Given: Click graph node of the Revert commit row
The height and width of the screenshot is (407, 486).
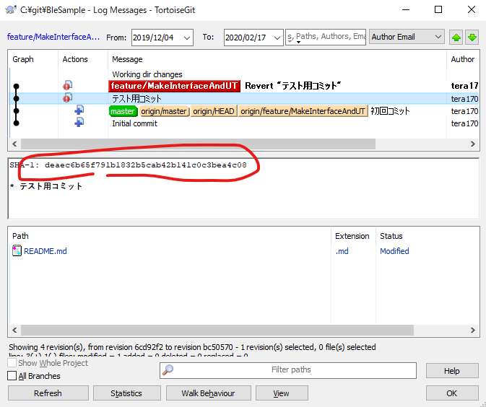Looking at the screenshot, I should [x=17, y=86].
